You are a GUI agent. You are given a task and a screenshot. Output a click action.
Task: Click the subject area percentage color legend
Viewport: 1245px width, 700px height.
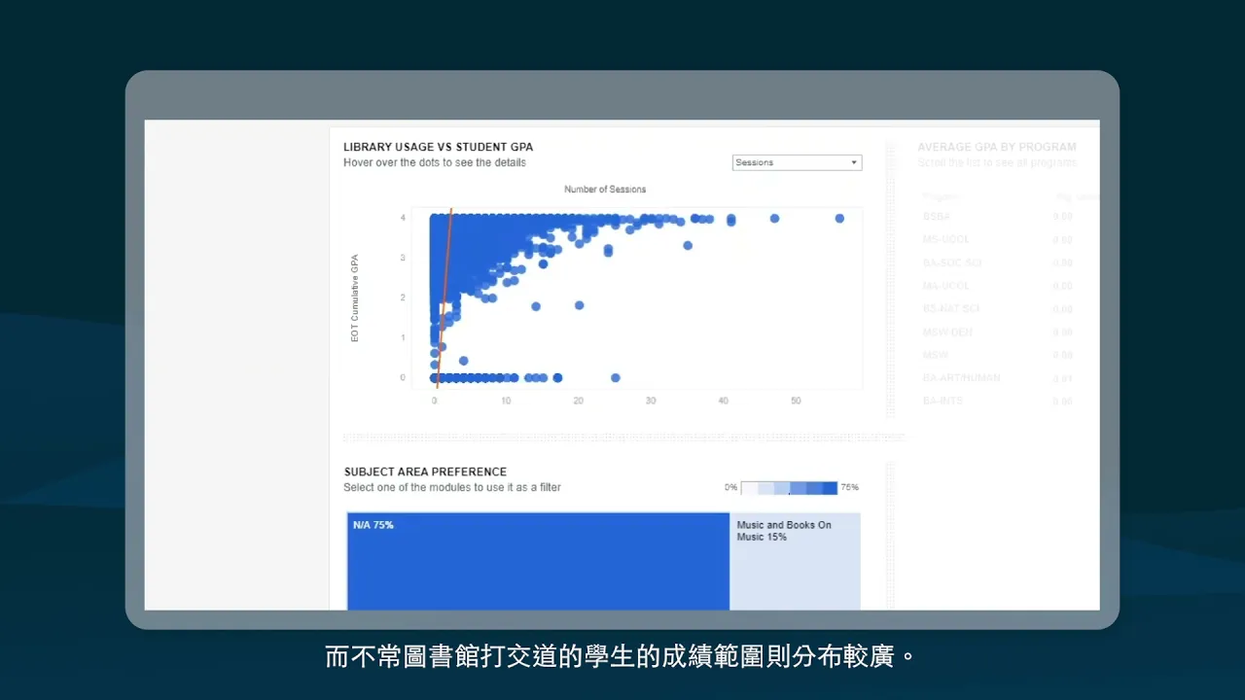[789, 487]
